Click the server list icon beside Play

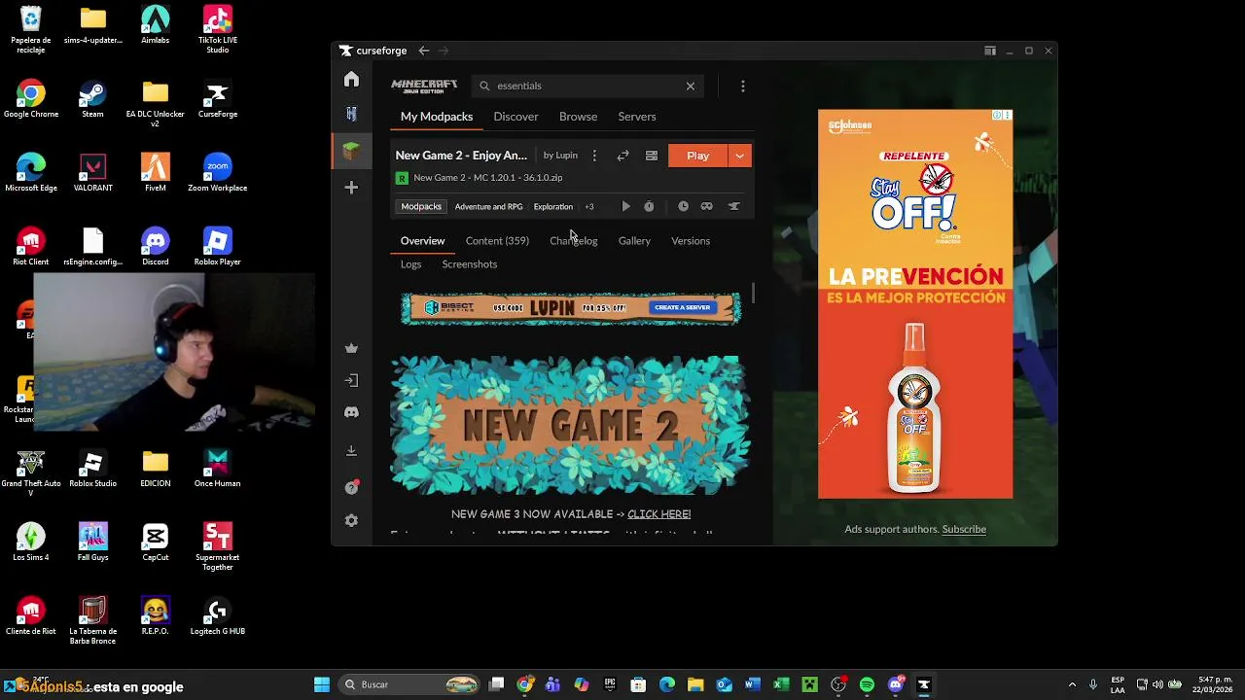coord(652,156)
